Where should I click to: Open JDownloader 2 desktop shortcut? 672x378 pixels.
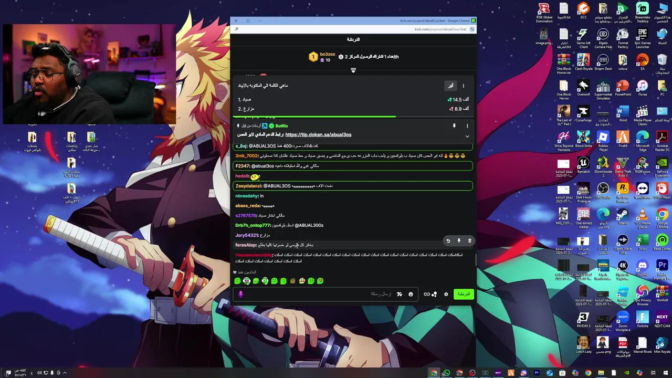pyautogui.click(x=603, y=166)
